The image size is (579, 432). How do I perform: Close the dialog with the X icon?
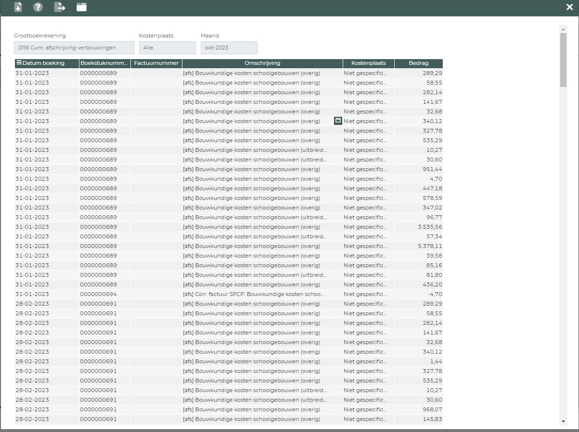point(569,7)
